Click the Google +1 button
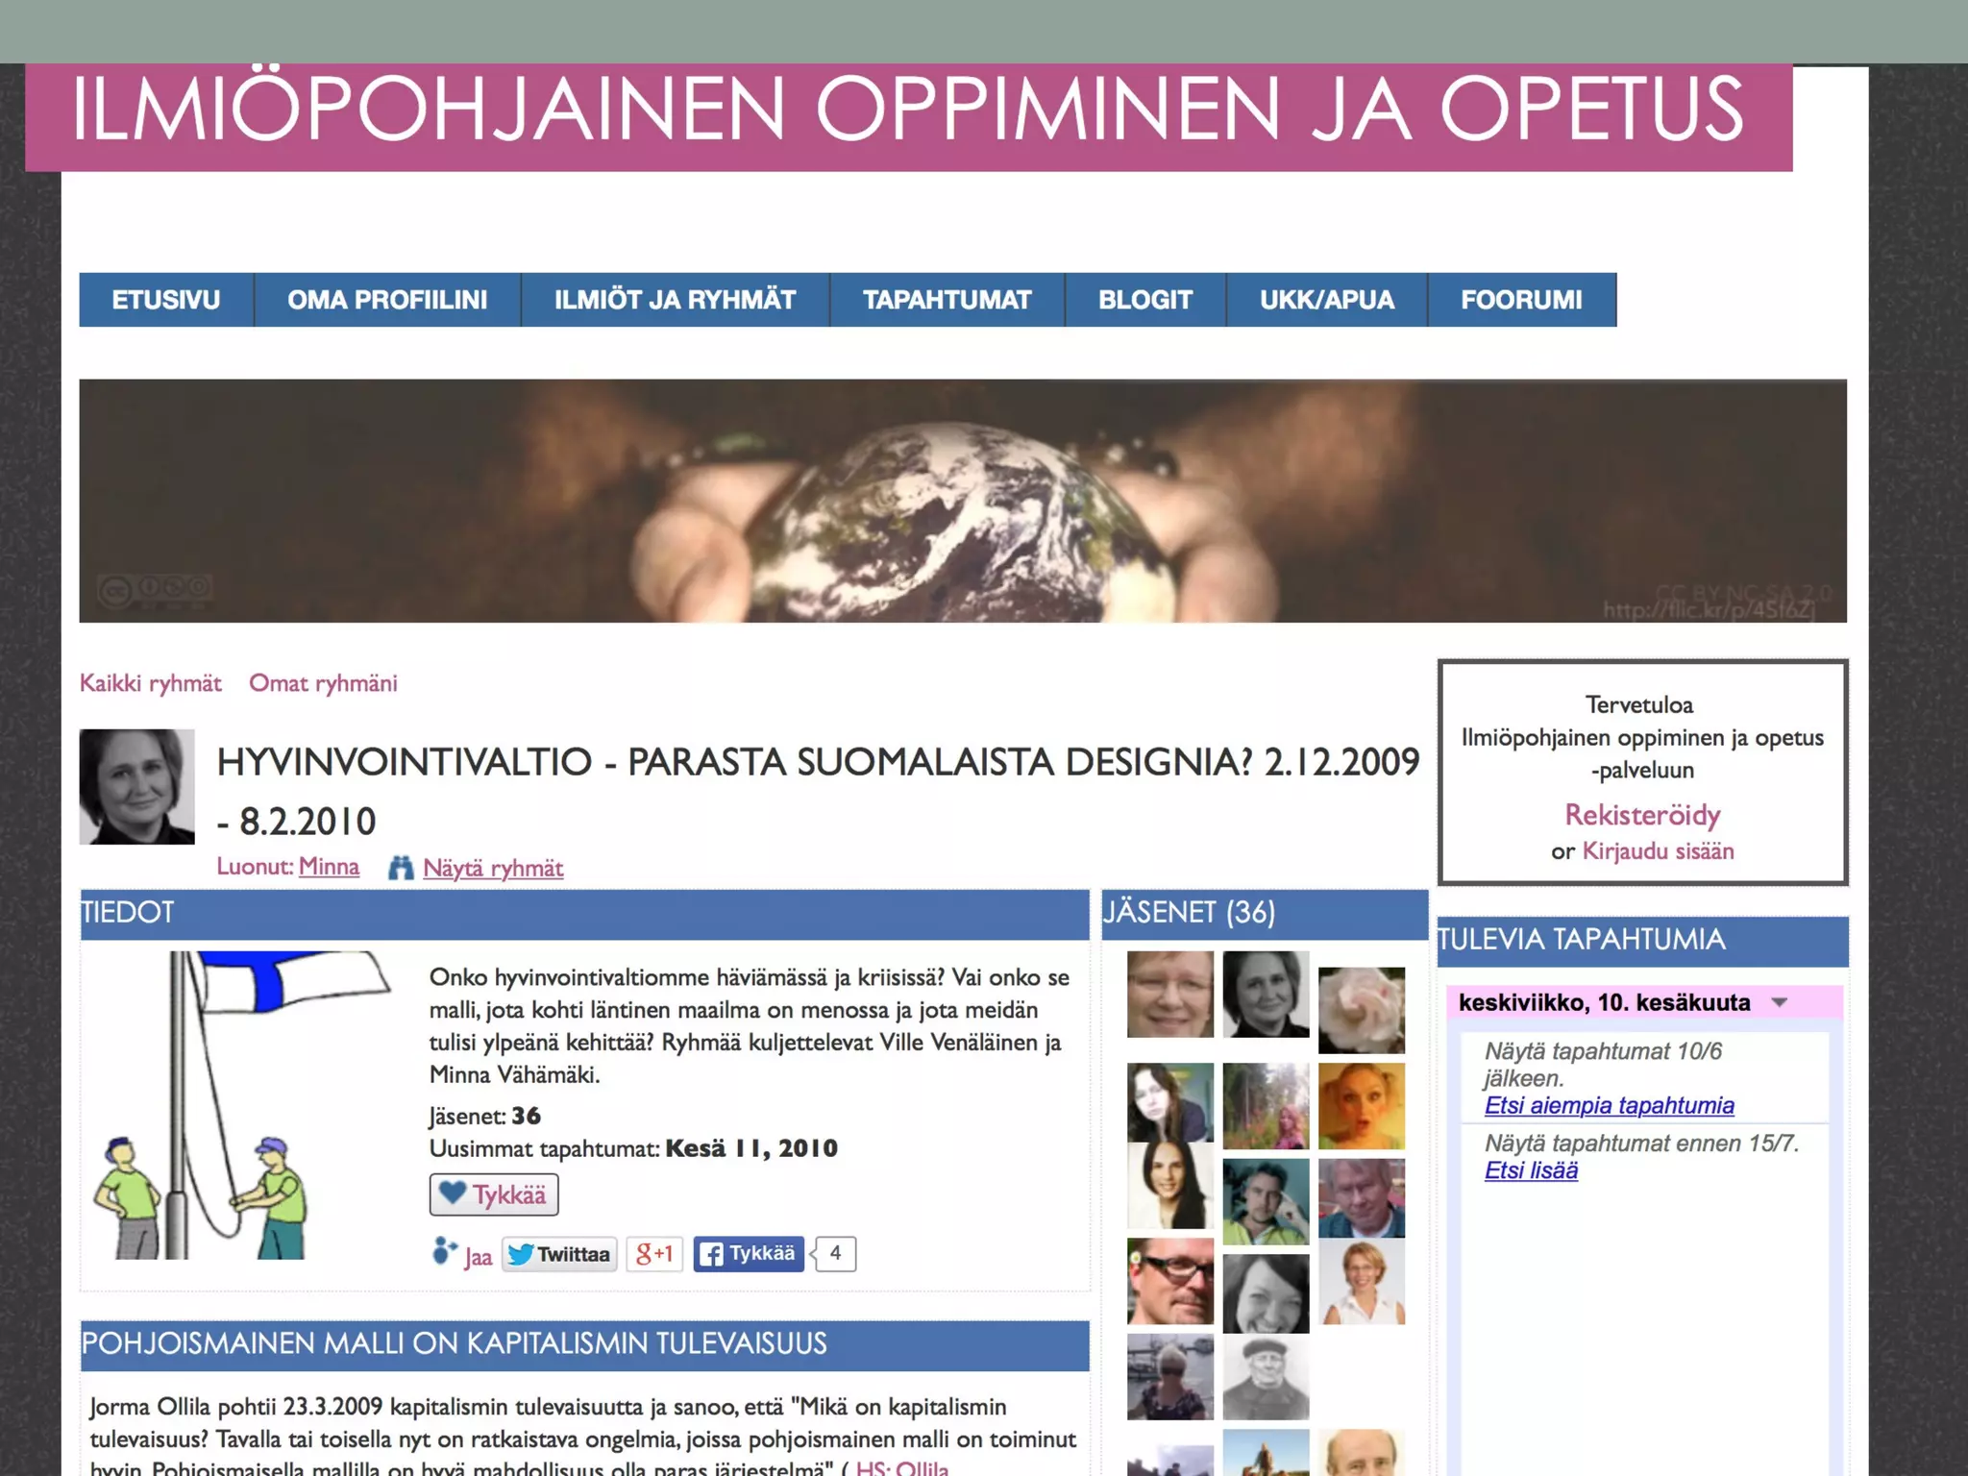 654,1254
